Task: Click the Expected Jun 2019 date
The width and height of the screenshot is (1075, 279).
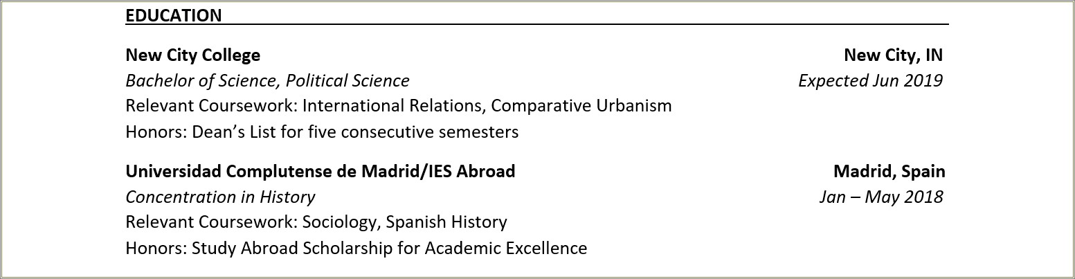Action: 870,81
